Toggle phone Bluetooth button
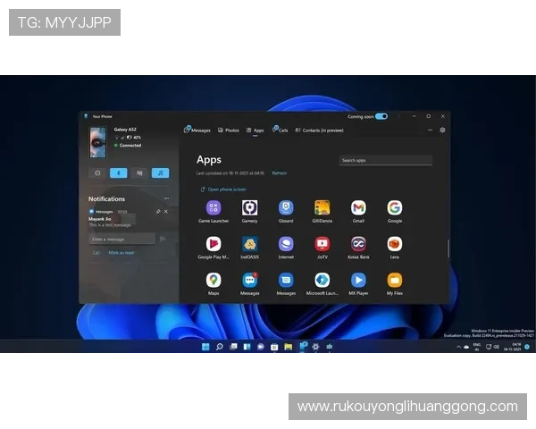Screen dimensions: 536x429 coord(118,172)
